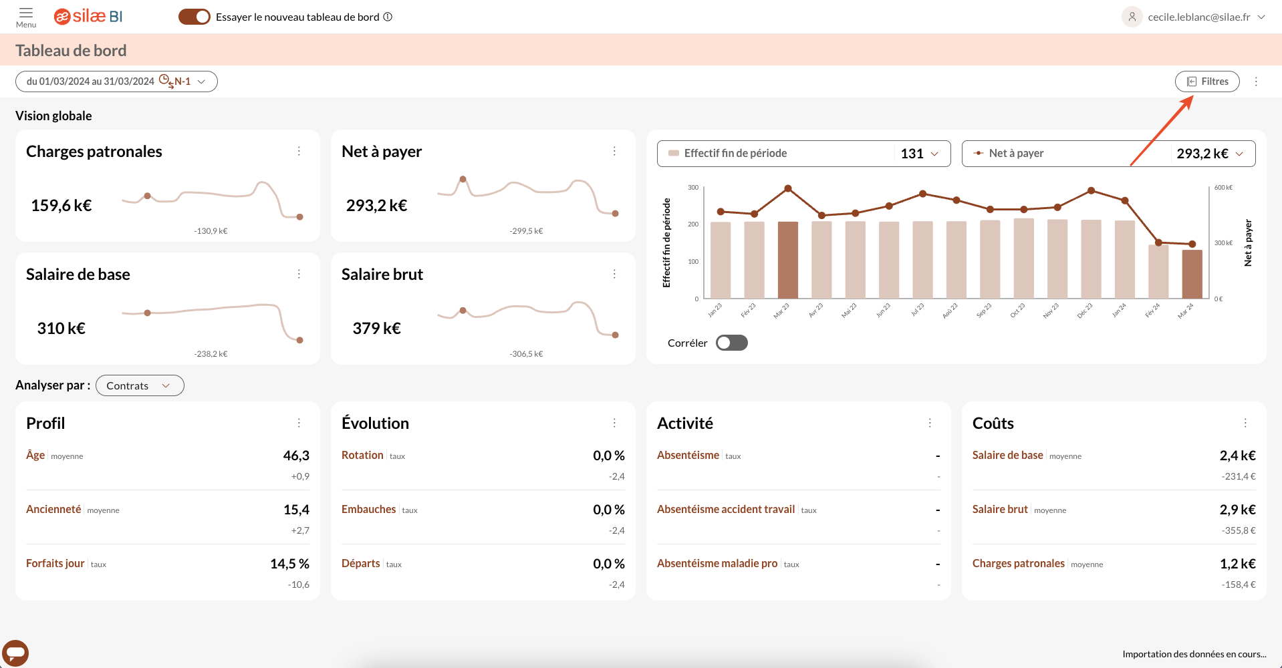Toggle off the new dashboard switch

[195, 17]
